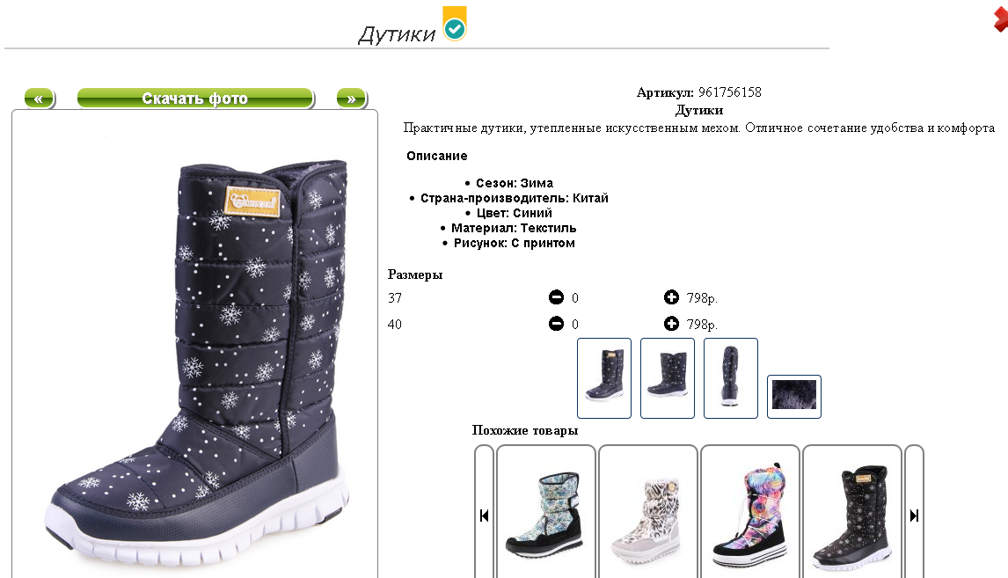Click the previous photo arrow button
The width and height of the screenshot is (1008, 578).
point(40,99)
